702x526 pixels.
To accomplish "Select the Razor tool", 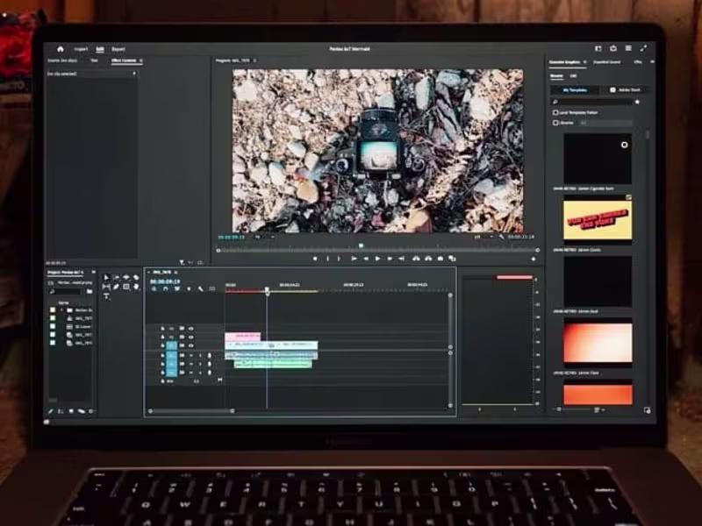I will tap(136, 278).
